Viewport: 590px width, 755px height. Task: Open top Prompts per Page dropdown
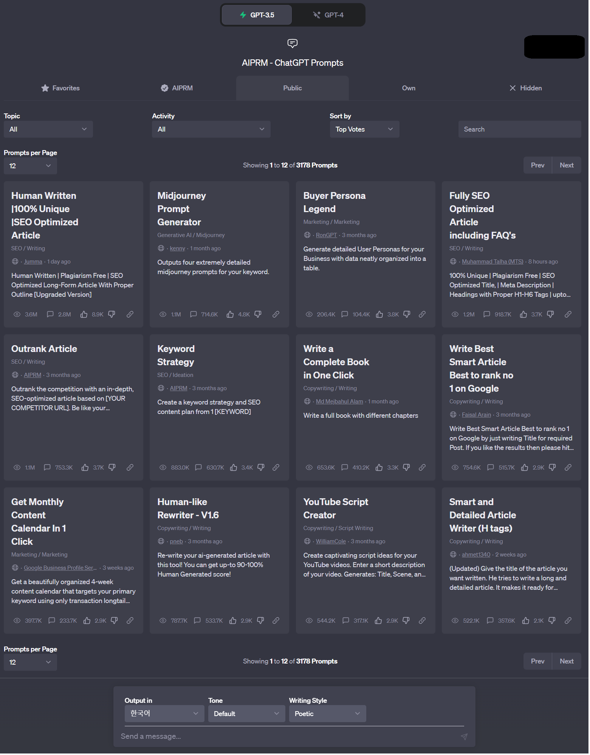pos(30,166)
